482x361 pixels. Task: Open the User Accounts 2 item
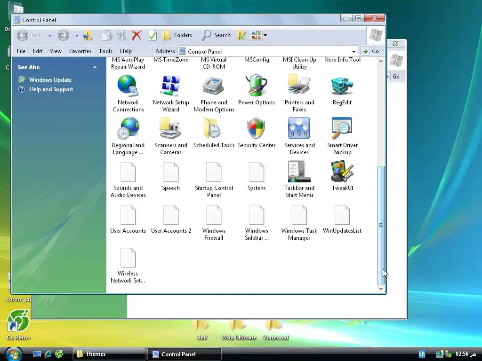[x=171, y=219]
